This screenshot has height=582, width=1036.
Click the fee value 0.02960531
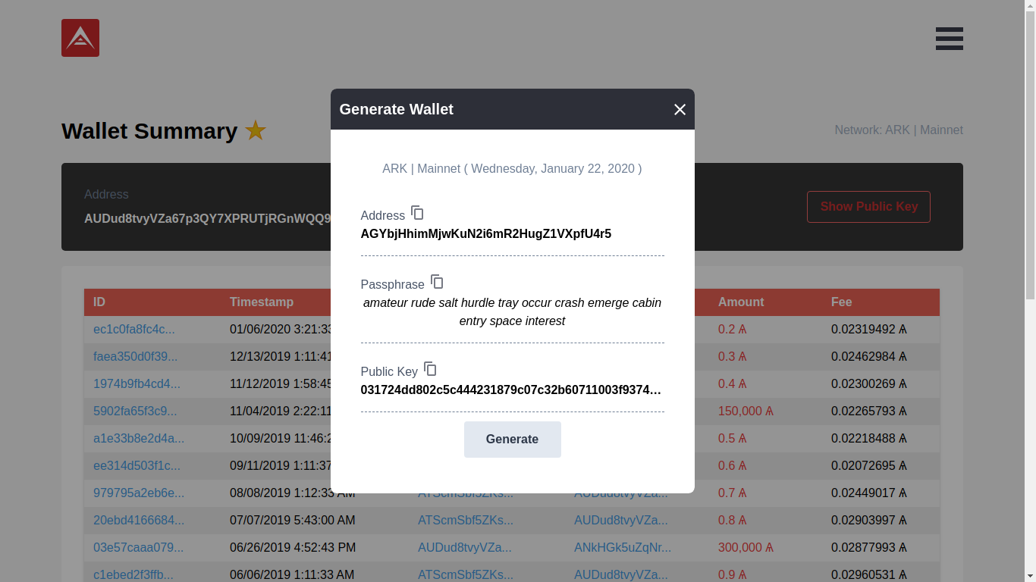869,575
